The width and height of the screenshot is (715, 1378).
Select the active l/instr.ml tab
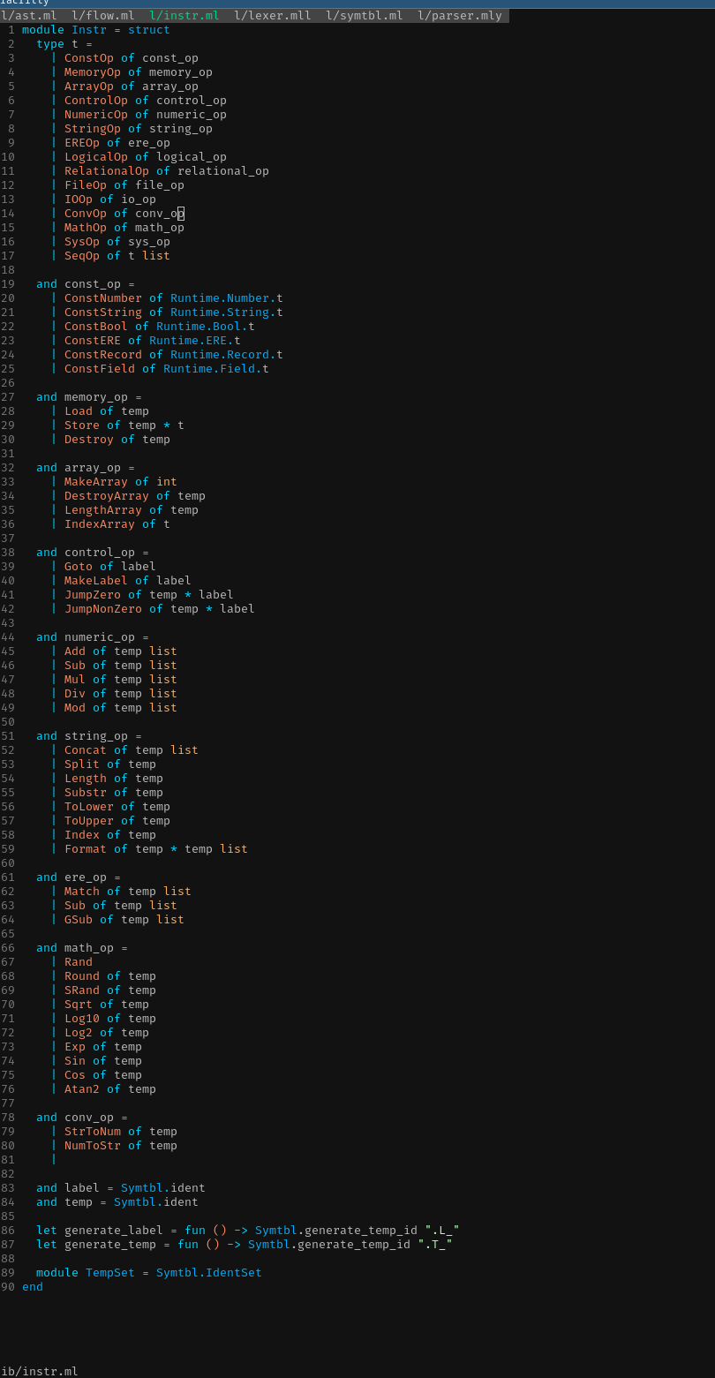point(184,16)
